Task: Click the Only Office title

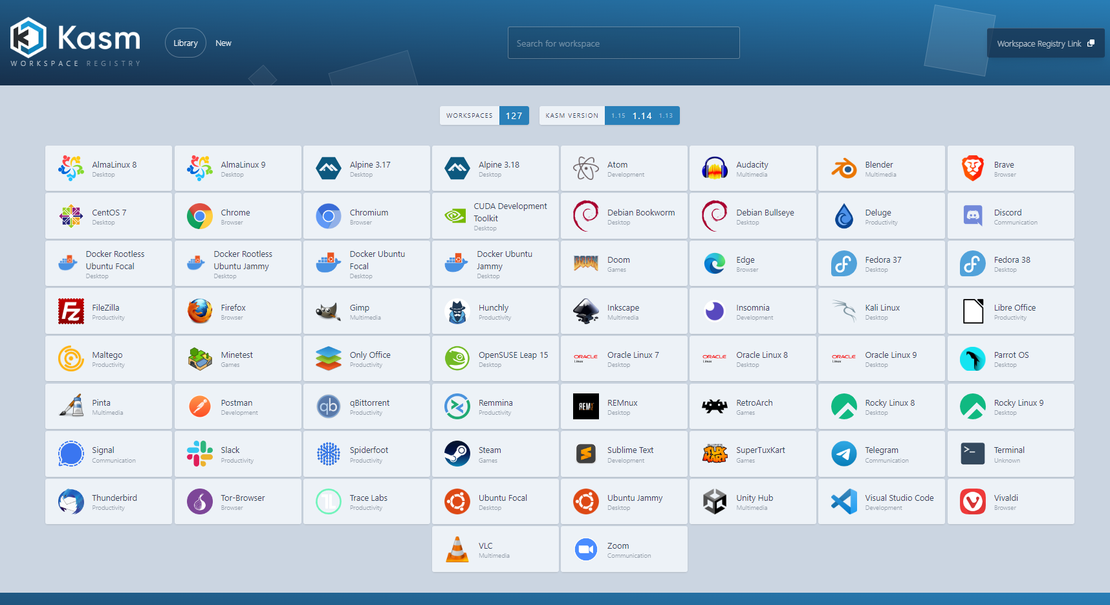Action: tap(370, 355)
